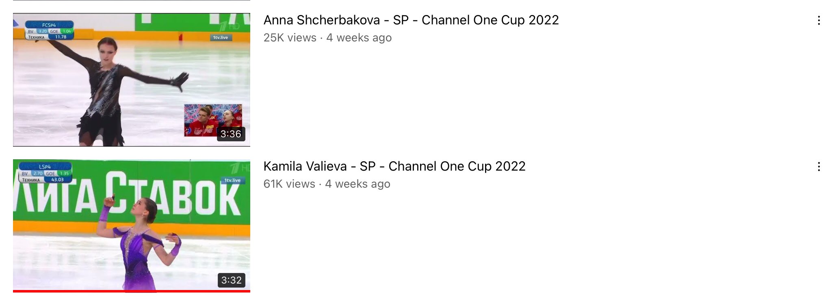
Task: Click 1tv.live watermark on Valieva thumbnail
Action: pos(232,180)
